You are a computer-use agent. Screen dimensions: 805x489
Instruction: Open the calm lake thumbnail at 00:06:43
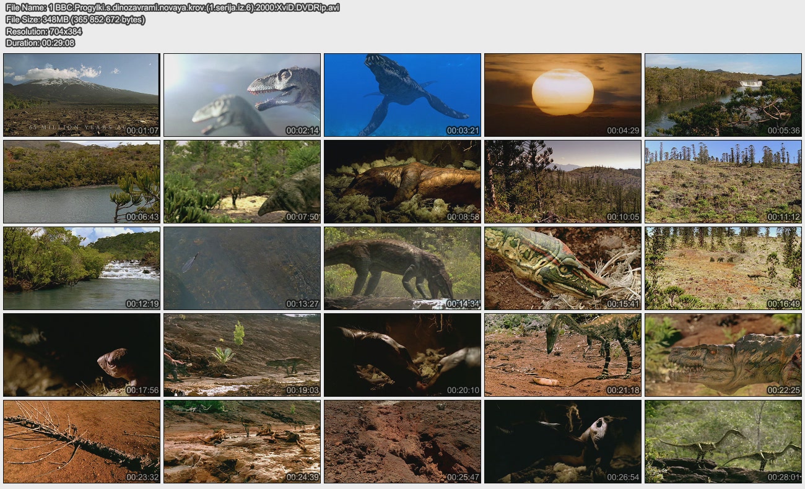tap(81, 181)
